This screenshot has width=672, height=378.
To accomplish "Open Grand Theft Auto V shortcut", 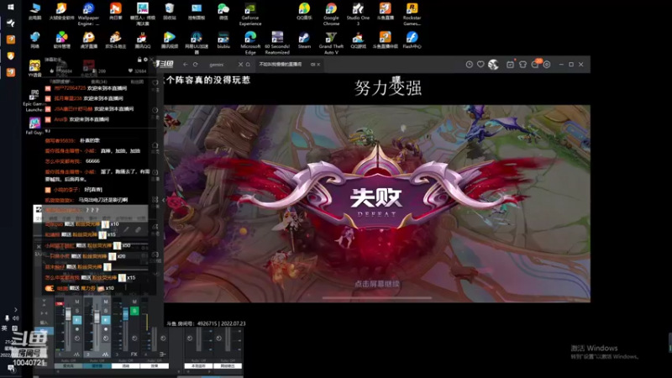I will coord(331,43).
